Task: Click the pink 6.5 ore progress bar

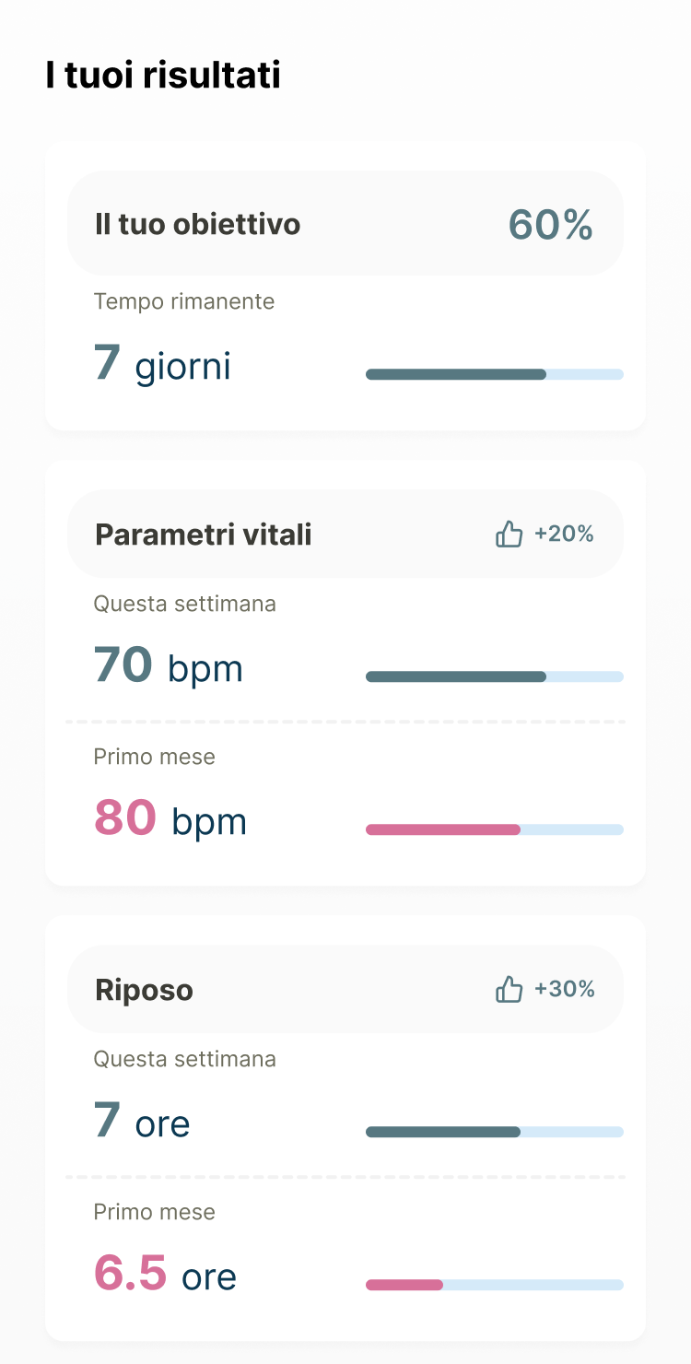Action: (x=494, y=1285)
